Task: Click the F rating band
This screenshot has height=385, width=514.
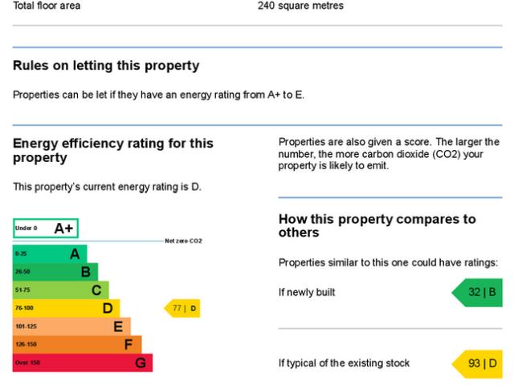Action: (76, 345)
